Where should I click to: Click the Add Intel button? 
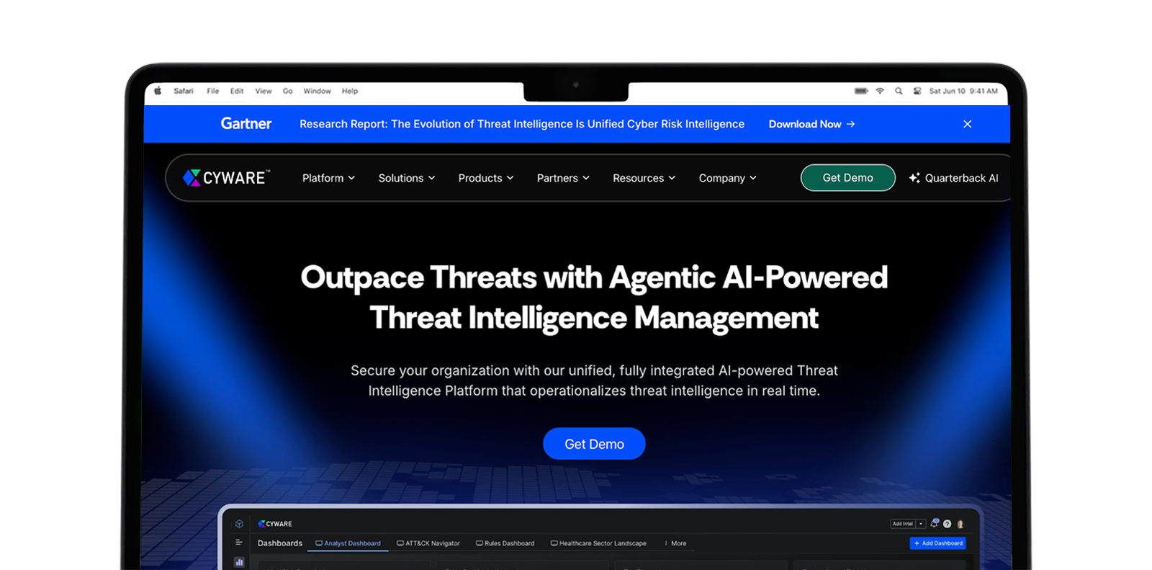[x=903, y=524]
